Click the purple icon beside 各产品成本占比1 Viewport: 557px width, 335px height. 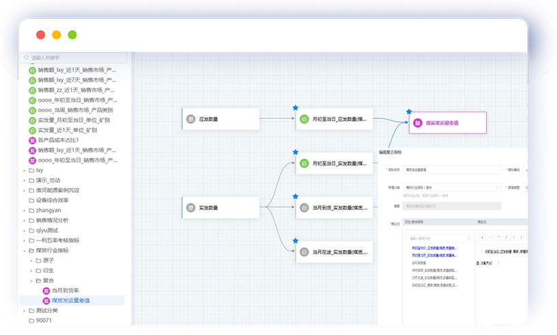[32, 139]
